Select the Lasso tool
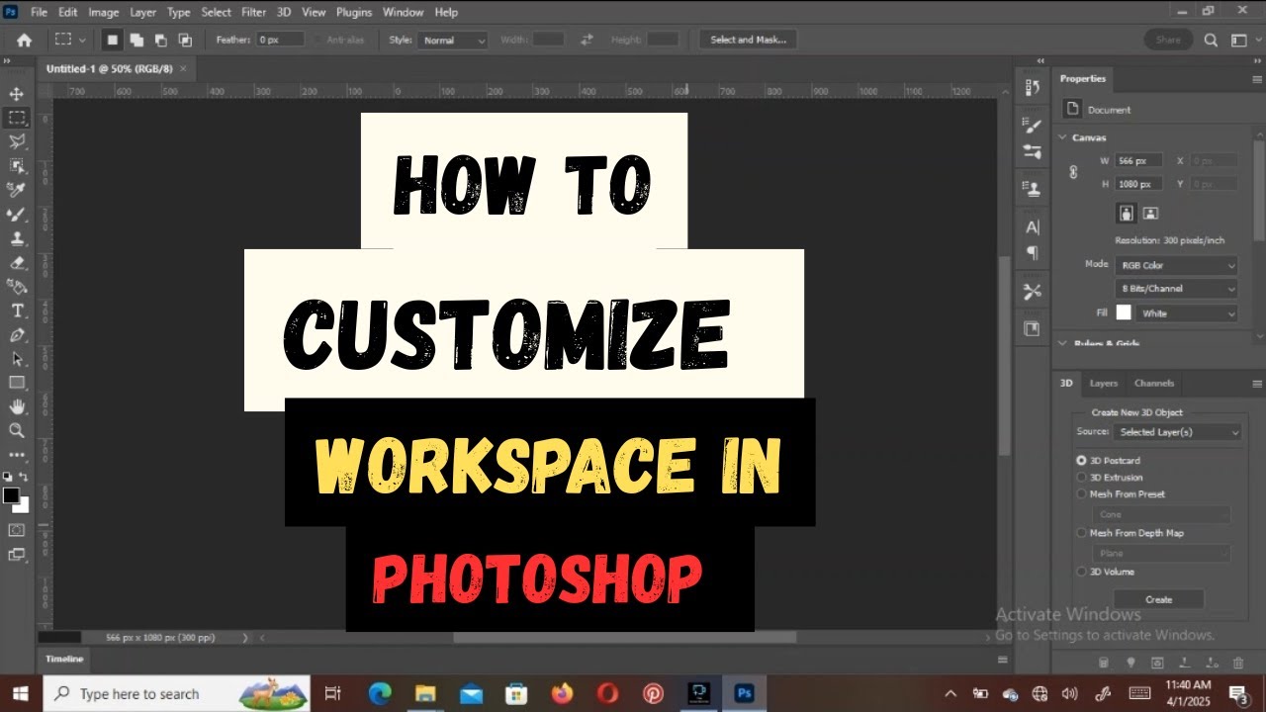 click(17, 141)
